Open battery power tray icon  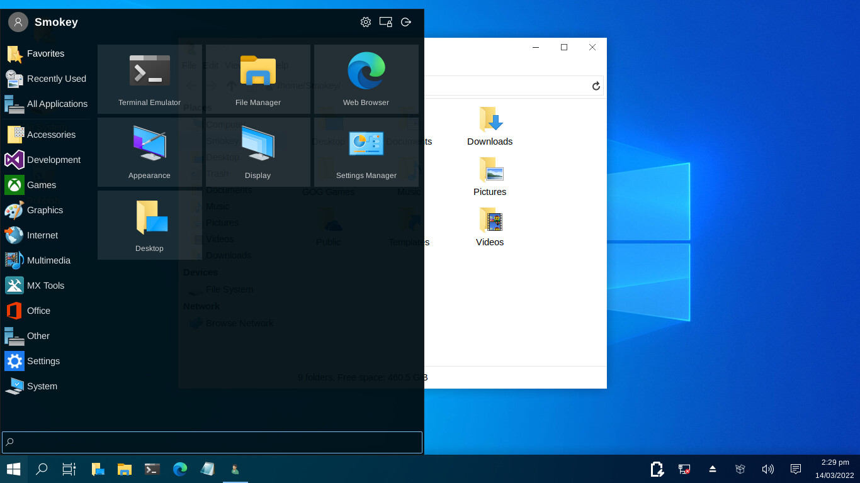tap(657, 469)
